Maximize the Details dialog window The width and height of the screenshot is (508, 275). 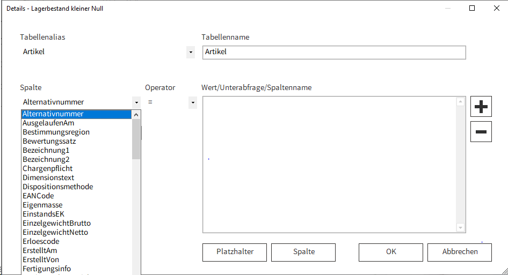(472, 8)
